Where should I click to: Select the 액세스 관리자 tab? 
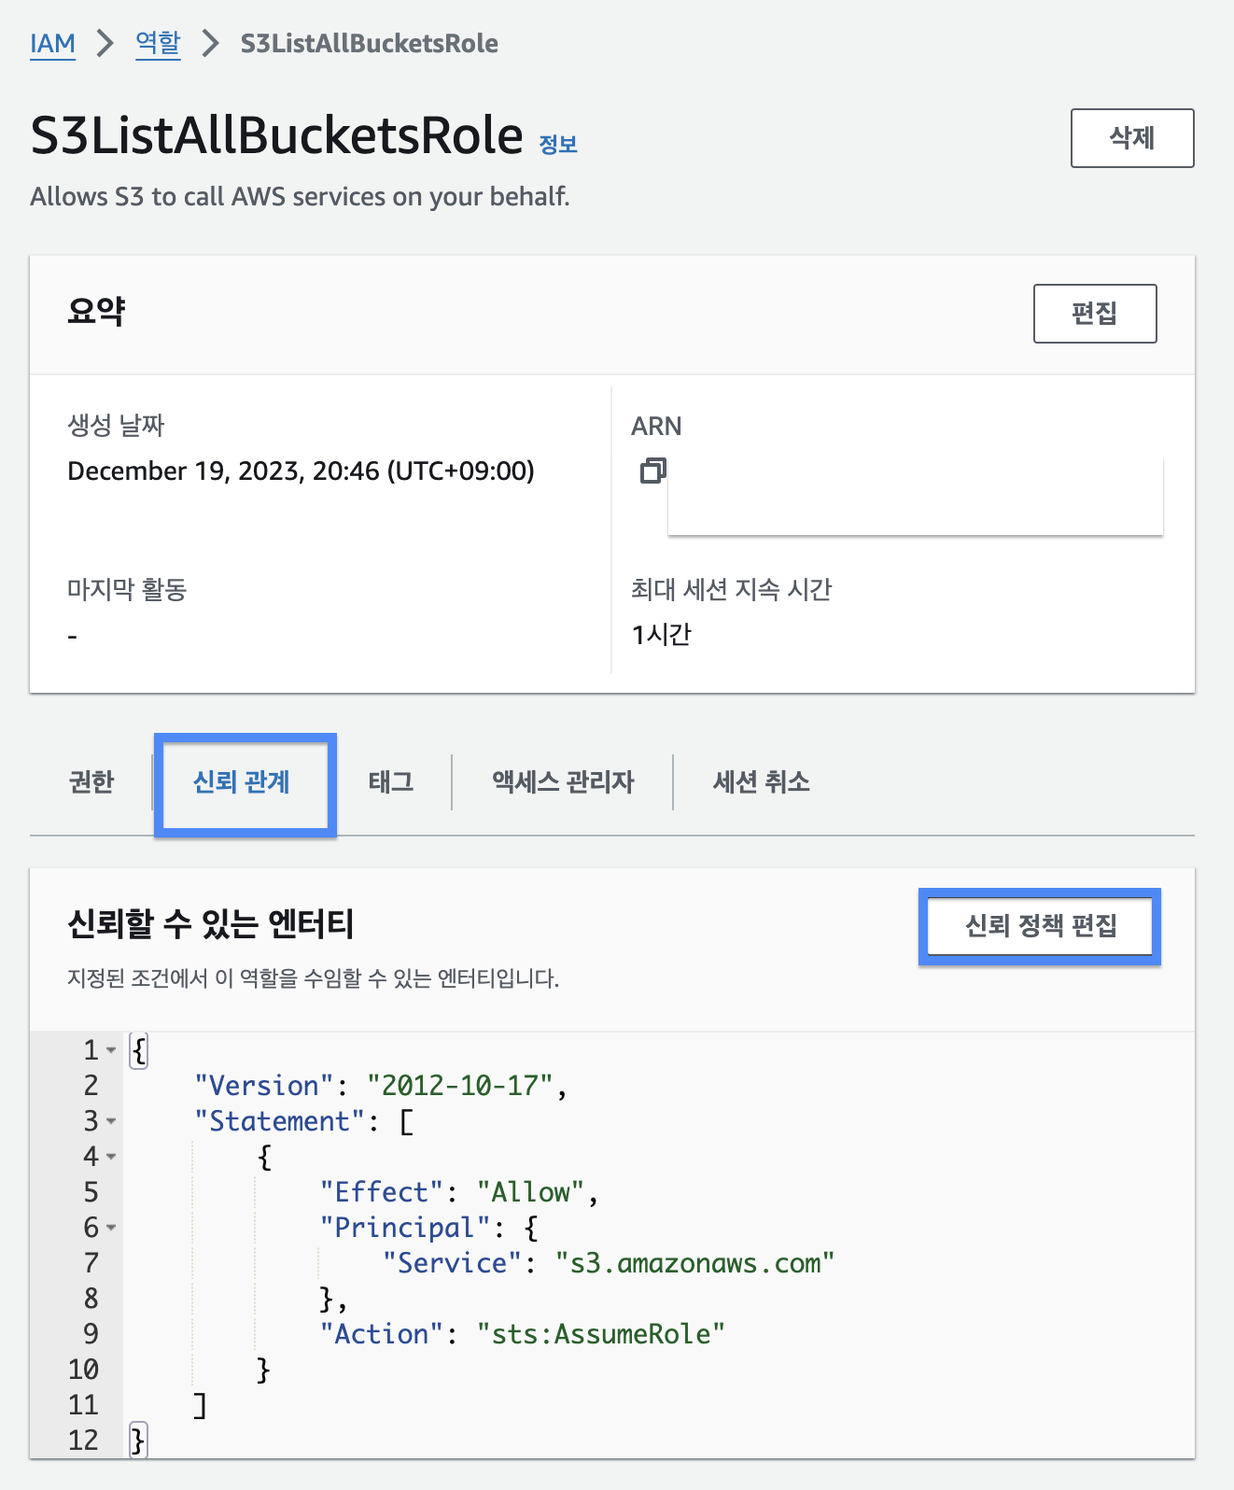(563, 782)
